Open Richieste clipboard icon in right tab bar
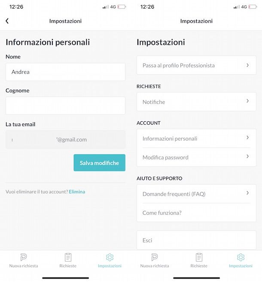The height and width of the screenshot is (283, 262). click(199, 257)
